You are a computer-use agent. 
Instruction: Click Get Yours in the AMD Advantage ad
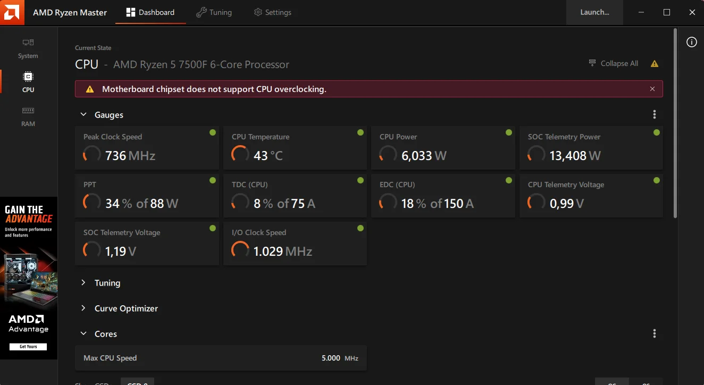(28, 347)
